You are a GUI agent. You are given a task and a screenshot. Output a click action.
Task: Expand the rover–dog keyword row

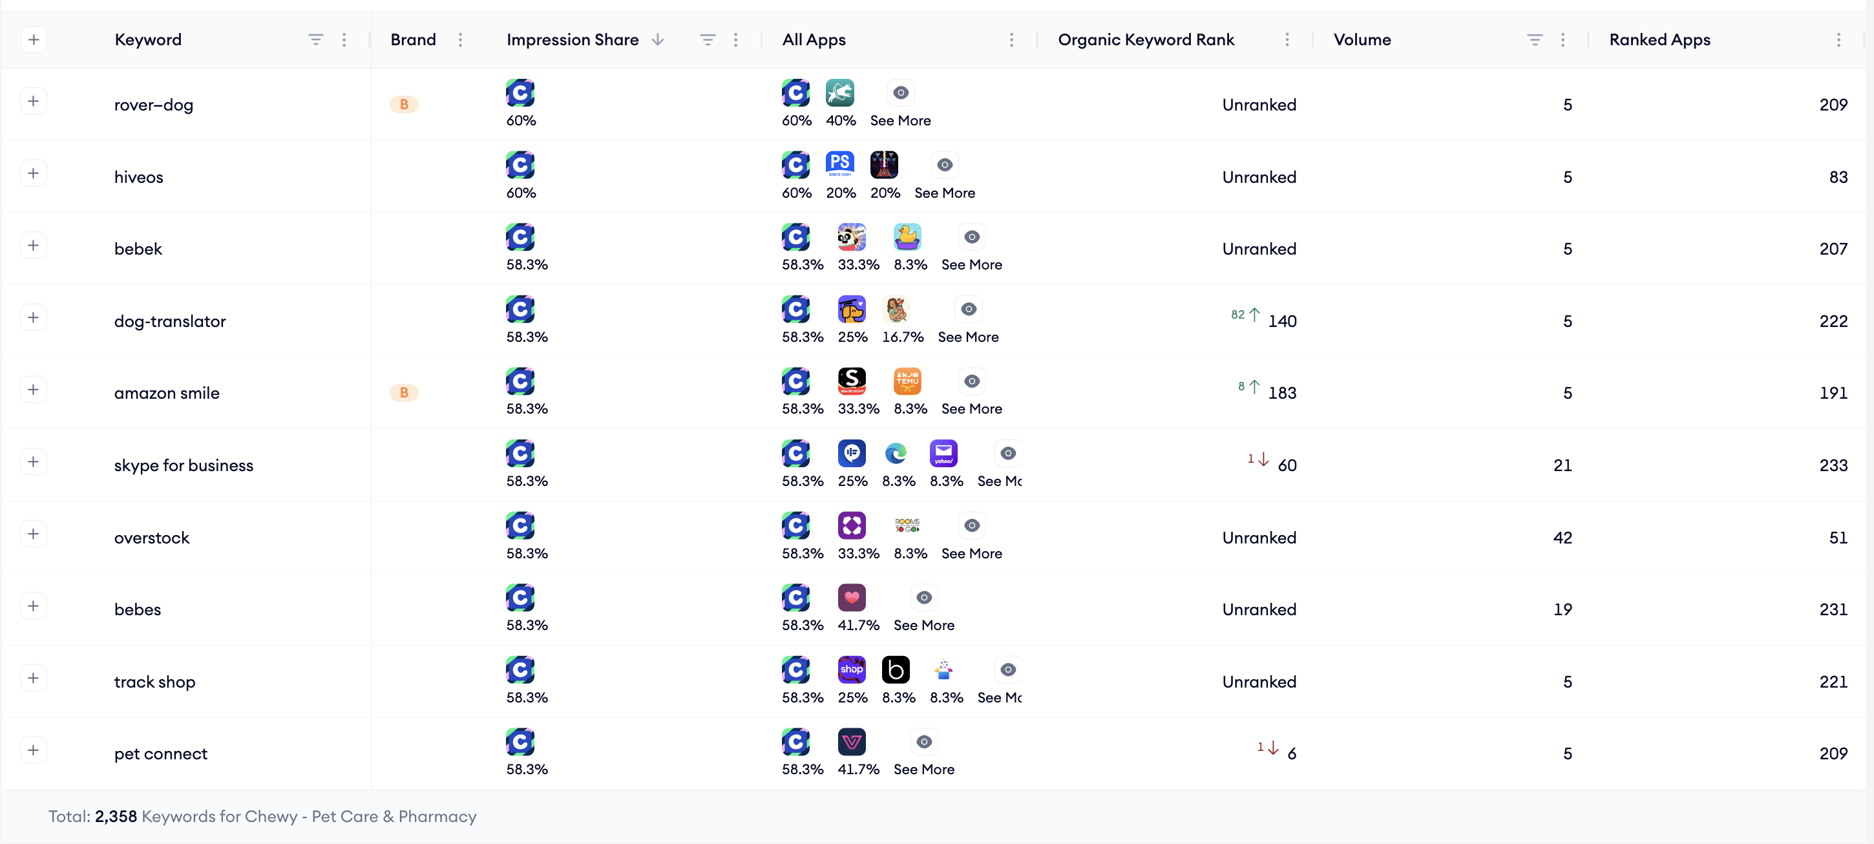[34, 101]
